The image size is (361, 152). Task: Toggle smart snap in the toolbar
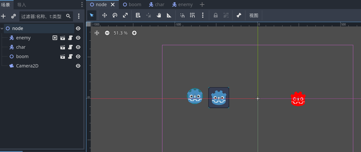[x=182, y=15]
